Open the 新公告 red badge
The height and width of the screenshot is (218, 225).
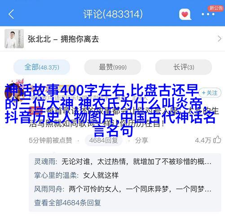216,8
